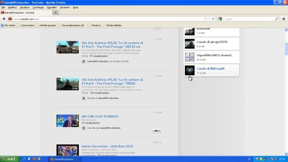Click the user icon beside 'Piaciuto a Salva00Production'
288x162 pixels.
pyautogui.click(x=84, y=98)
